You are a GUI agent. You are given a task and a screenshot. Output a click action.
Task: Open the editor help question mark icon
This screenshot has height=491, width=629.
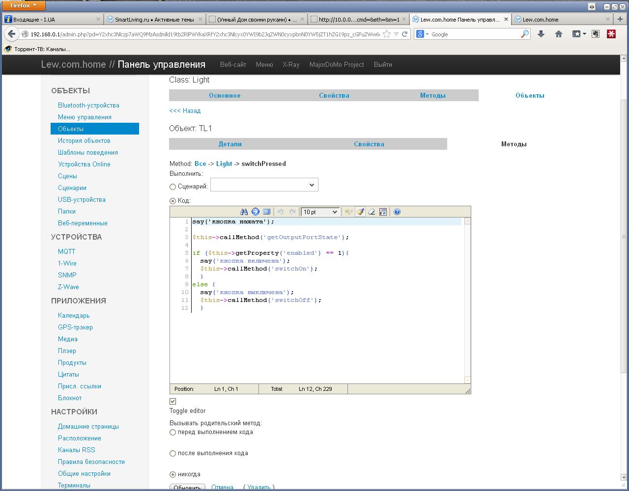pos(397,212)
